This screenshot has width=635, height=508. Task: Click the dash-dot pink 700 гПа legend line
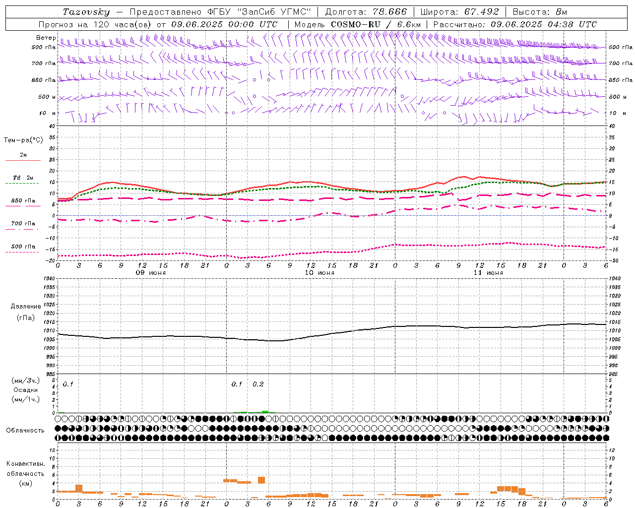coord(23,230)
